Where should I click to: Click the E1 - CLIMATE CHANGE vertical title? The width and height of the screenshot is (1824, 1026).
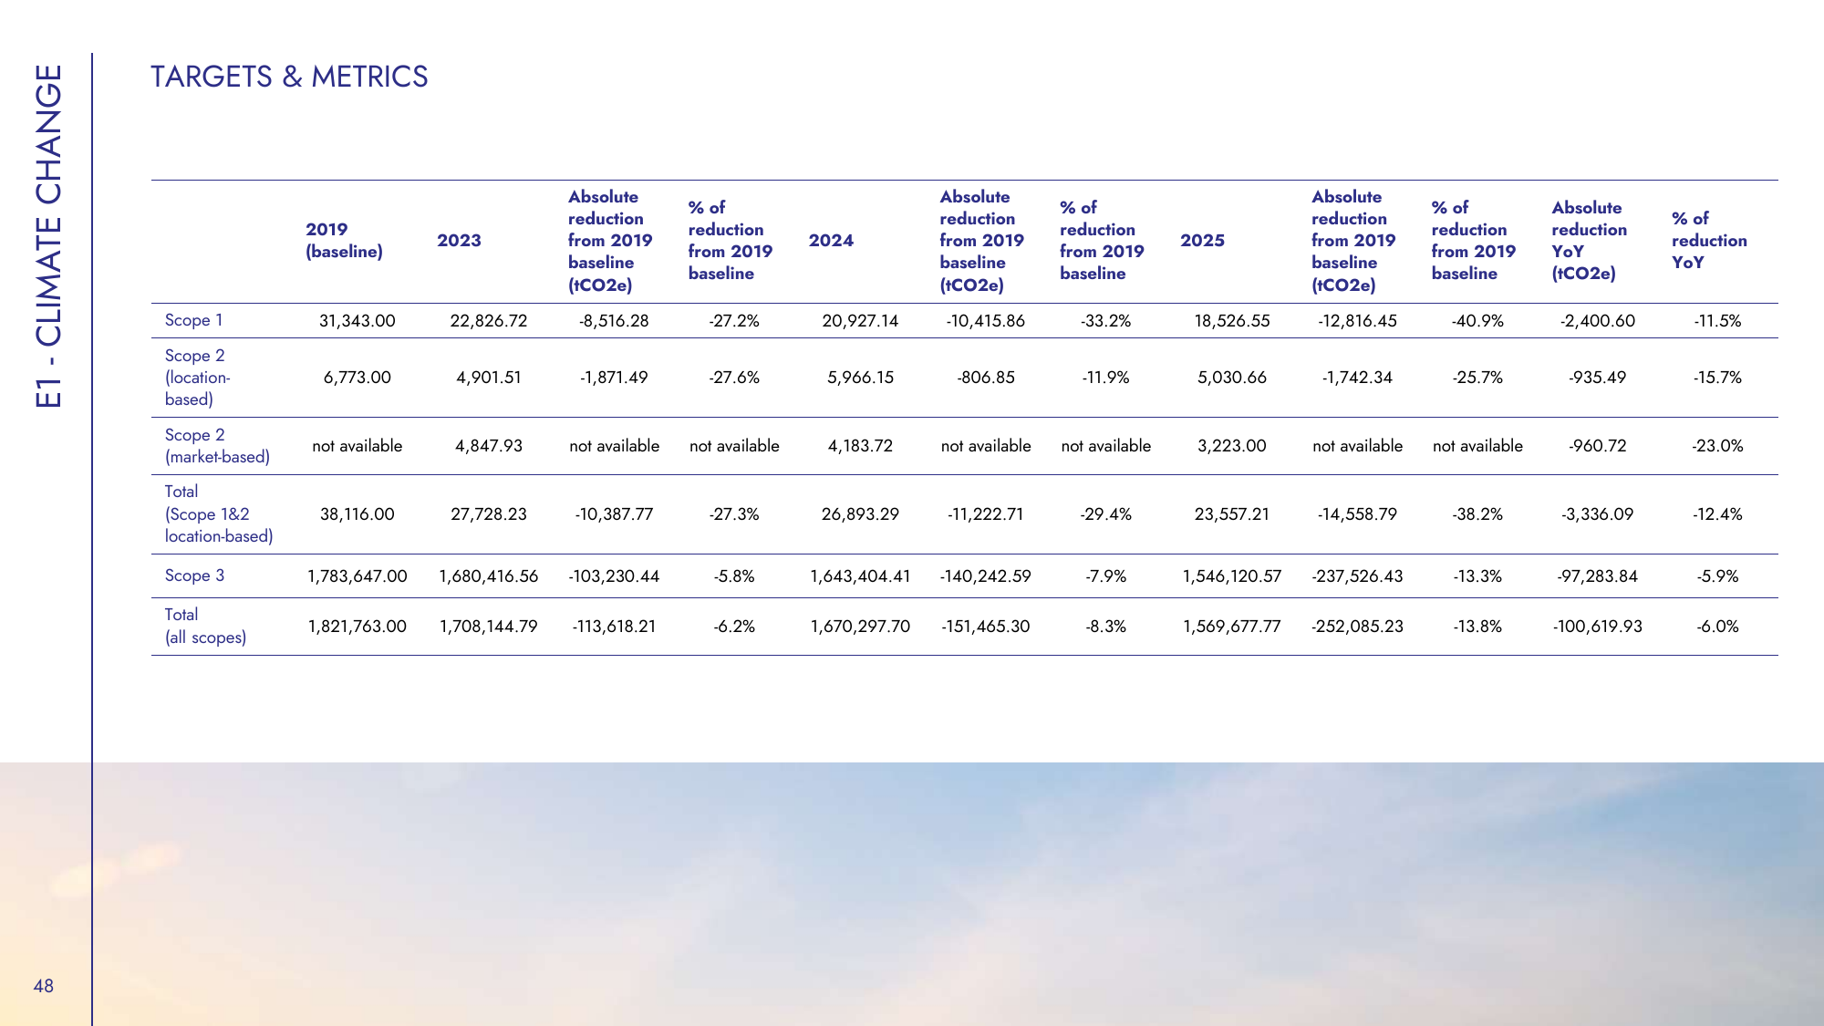pyautogui.click(x=48, y=235)
